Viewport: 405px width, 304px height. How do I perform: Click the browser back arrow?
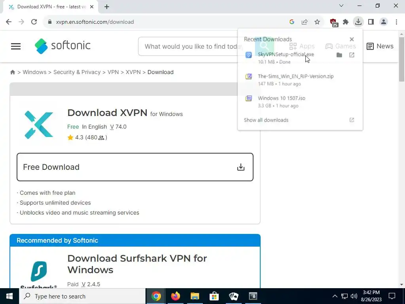pos(9,22)
